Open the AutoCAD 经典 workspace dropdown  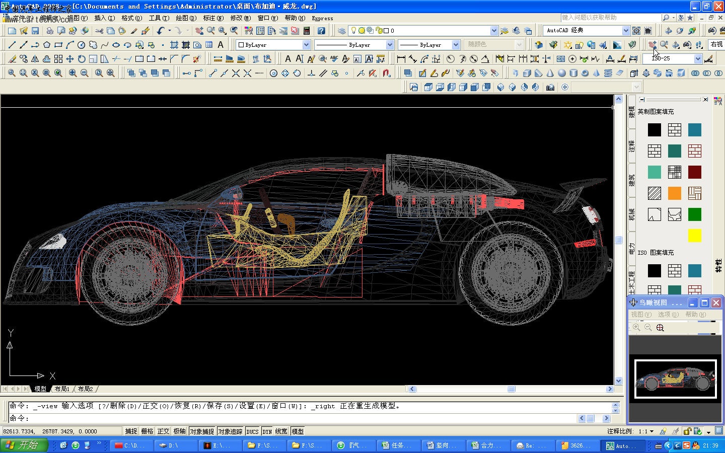click(626, 31)
